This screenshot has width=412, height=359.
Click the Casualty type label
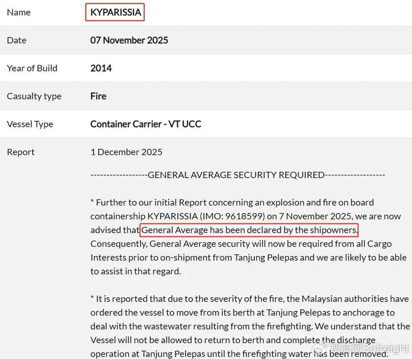(34, 96)
